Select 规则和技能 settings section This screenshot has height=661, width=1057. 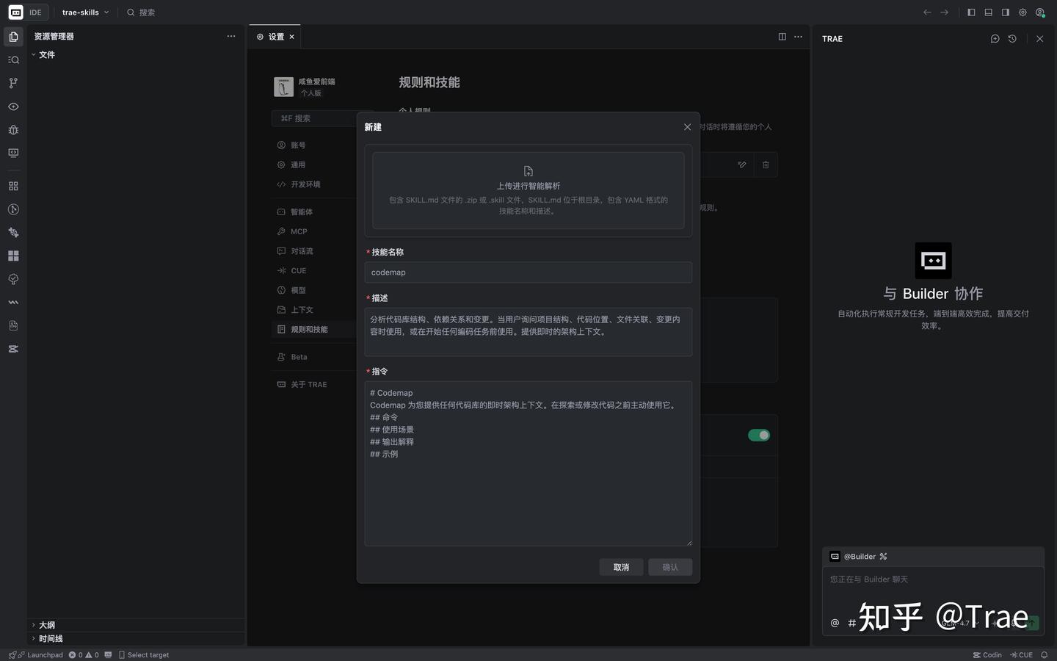coord(309,330)
